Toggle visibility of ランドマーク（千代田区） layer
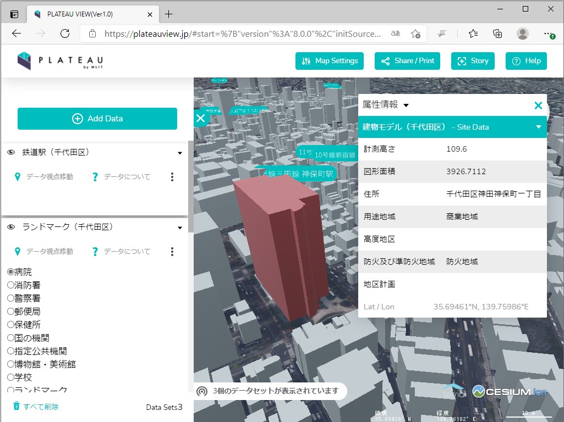Viewport: 564px width, 422px height. pos(13,226)
